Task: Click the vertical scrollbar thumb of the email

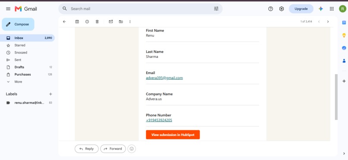Action: pyautogui.click(x=336, y=97)
